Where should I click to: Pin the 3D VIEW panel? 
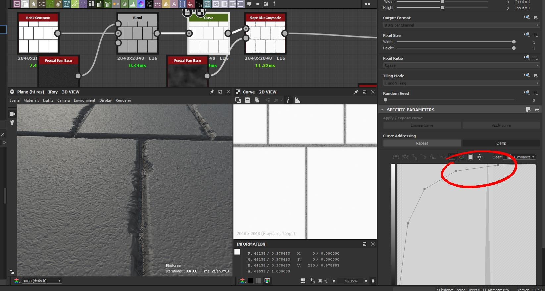click(x=212, y=92)
